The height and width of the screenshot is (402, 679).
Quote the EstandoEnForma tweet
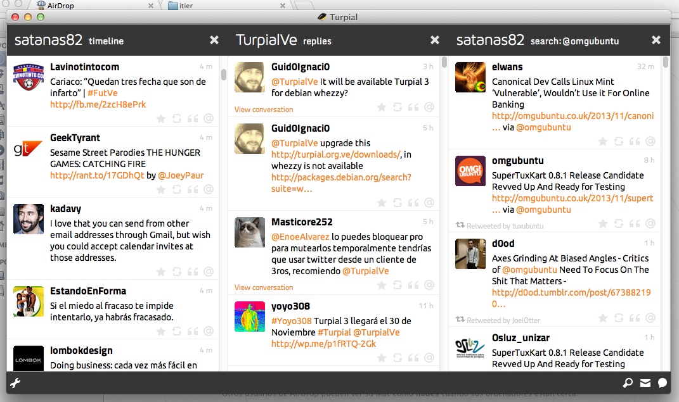click(x=193, y=331)
